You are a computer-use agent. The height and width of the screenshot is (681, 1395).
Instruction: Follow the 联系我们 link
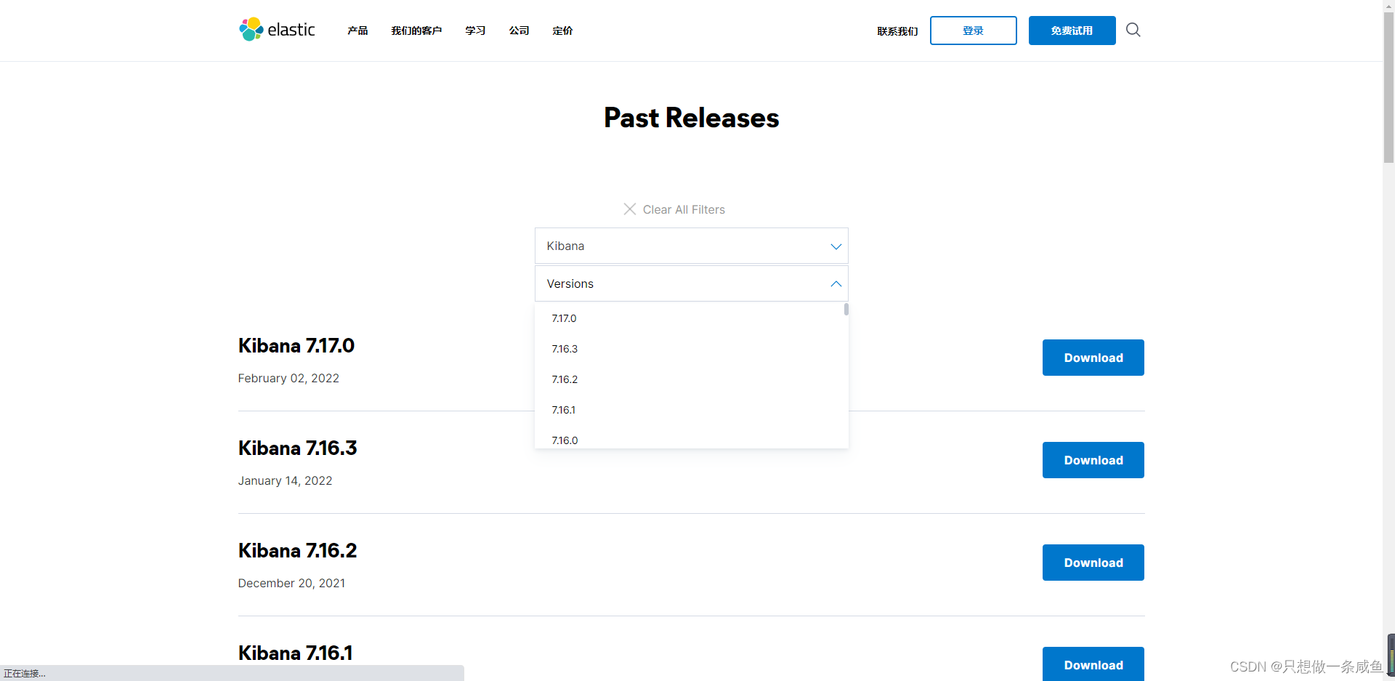click(897, 31)
